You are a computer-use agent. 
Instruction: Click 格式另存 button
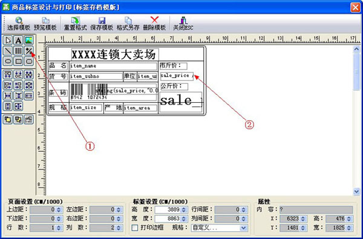pos(128,24)
